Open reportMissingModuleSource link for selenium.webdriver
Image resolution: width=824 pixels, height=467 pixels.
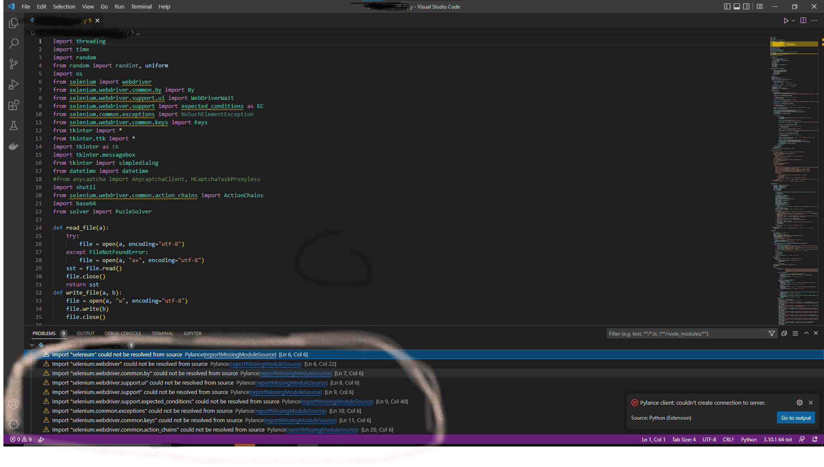[x=265, y=364]
